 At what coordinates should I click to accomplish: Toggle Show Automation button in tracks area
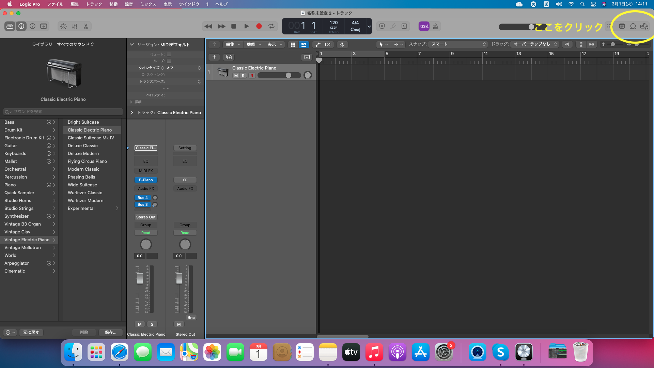pos(317,45)
